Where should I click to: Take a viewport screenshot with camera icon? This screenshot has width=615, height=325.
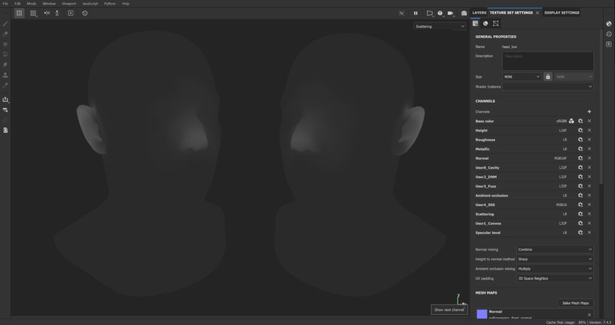click(x=464, y=13)
